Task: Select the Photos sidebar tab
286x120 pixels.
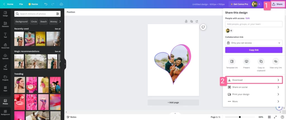Action: [x=5, y=102]
